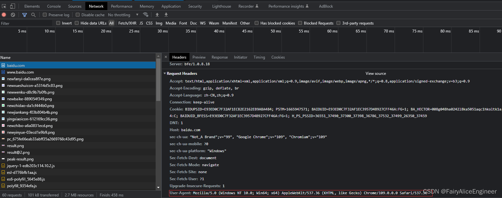Check 3rd-party requests option
Screen dimensions: 502x198
coord(338,23)
